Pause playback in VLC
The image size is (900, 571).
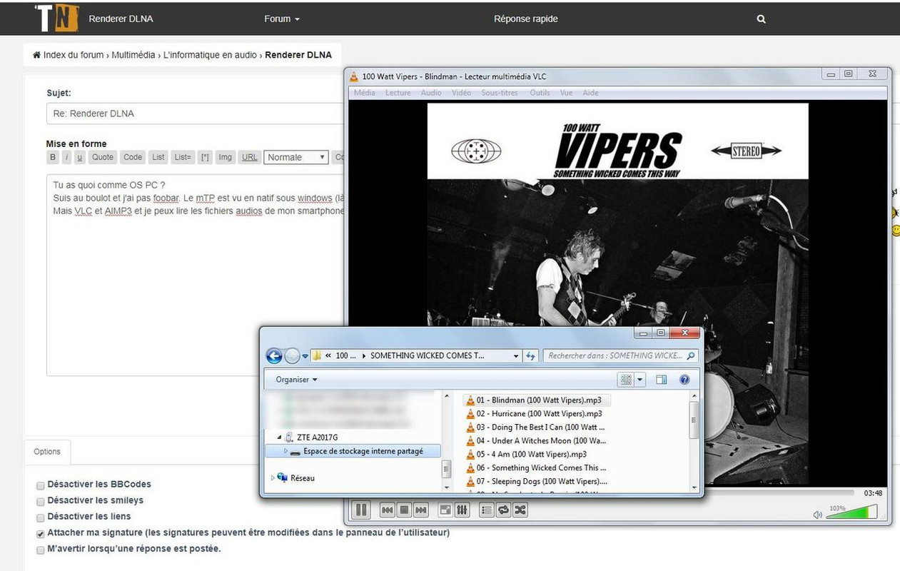(x=361, y=510)
